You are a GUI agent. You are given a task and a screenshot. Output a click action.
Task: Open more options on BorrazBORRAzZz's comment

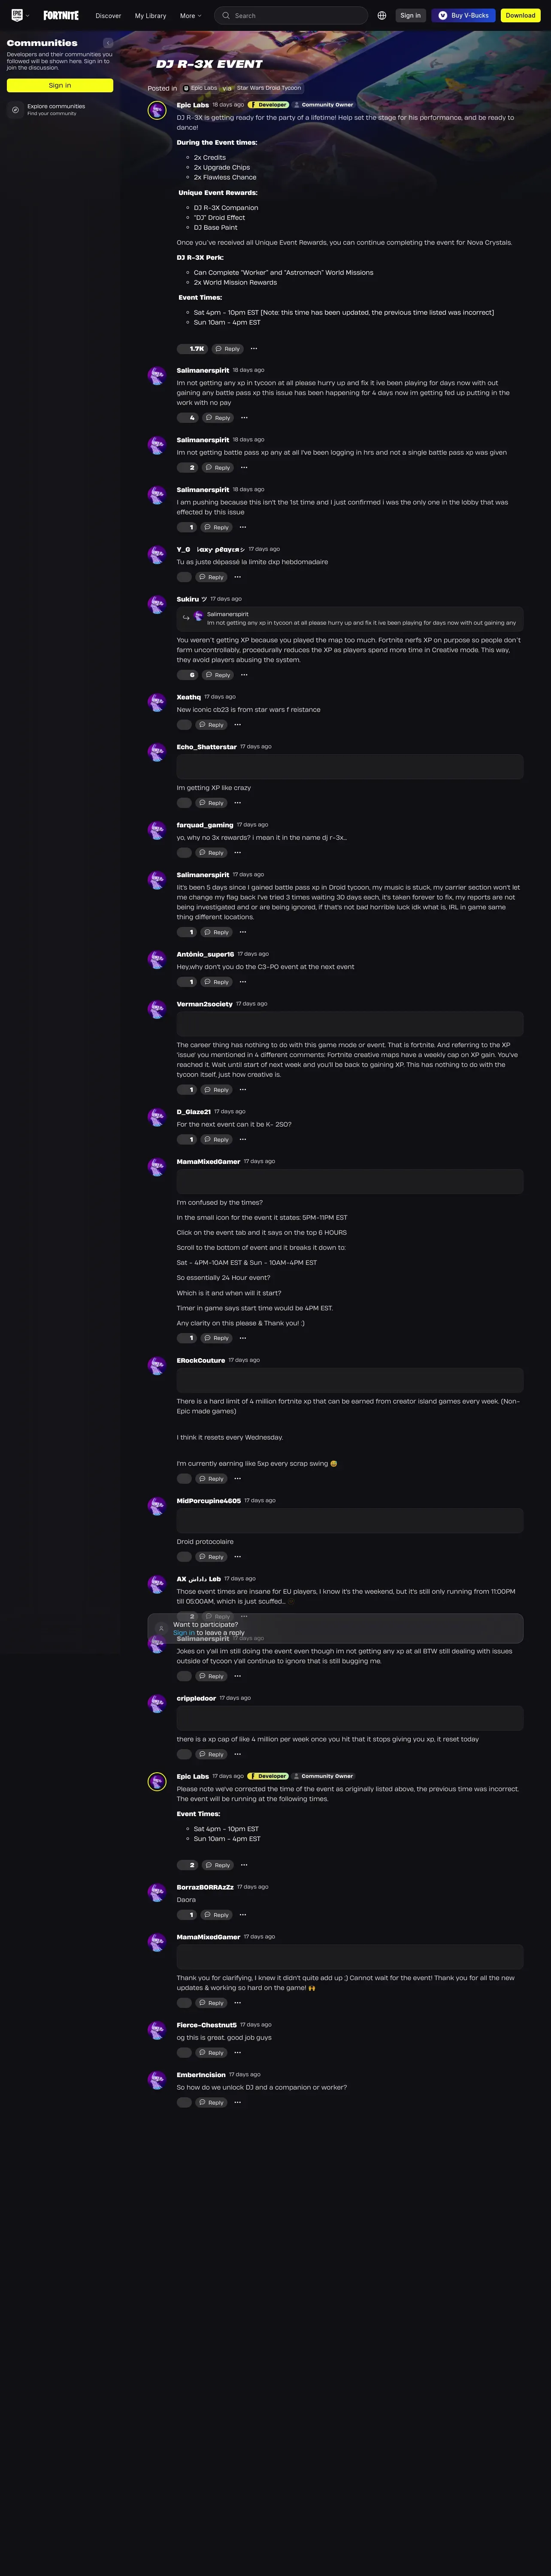click(243, 1915)
